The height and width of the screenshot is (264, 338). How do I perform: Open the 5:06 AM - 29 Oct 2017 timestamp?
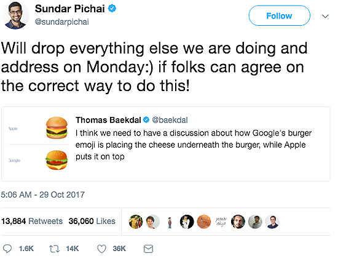pyautogui.click(x=42, y=194)
